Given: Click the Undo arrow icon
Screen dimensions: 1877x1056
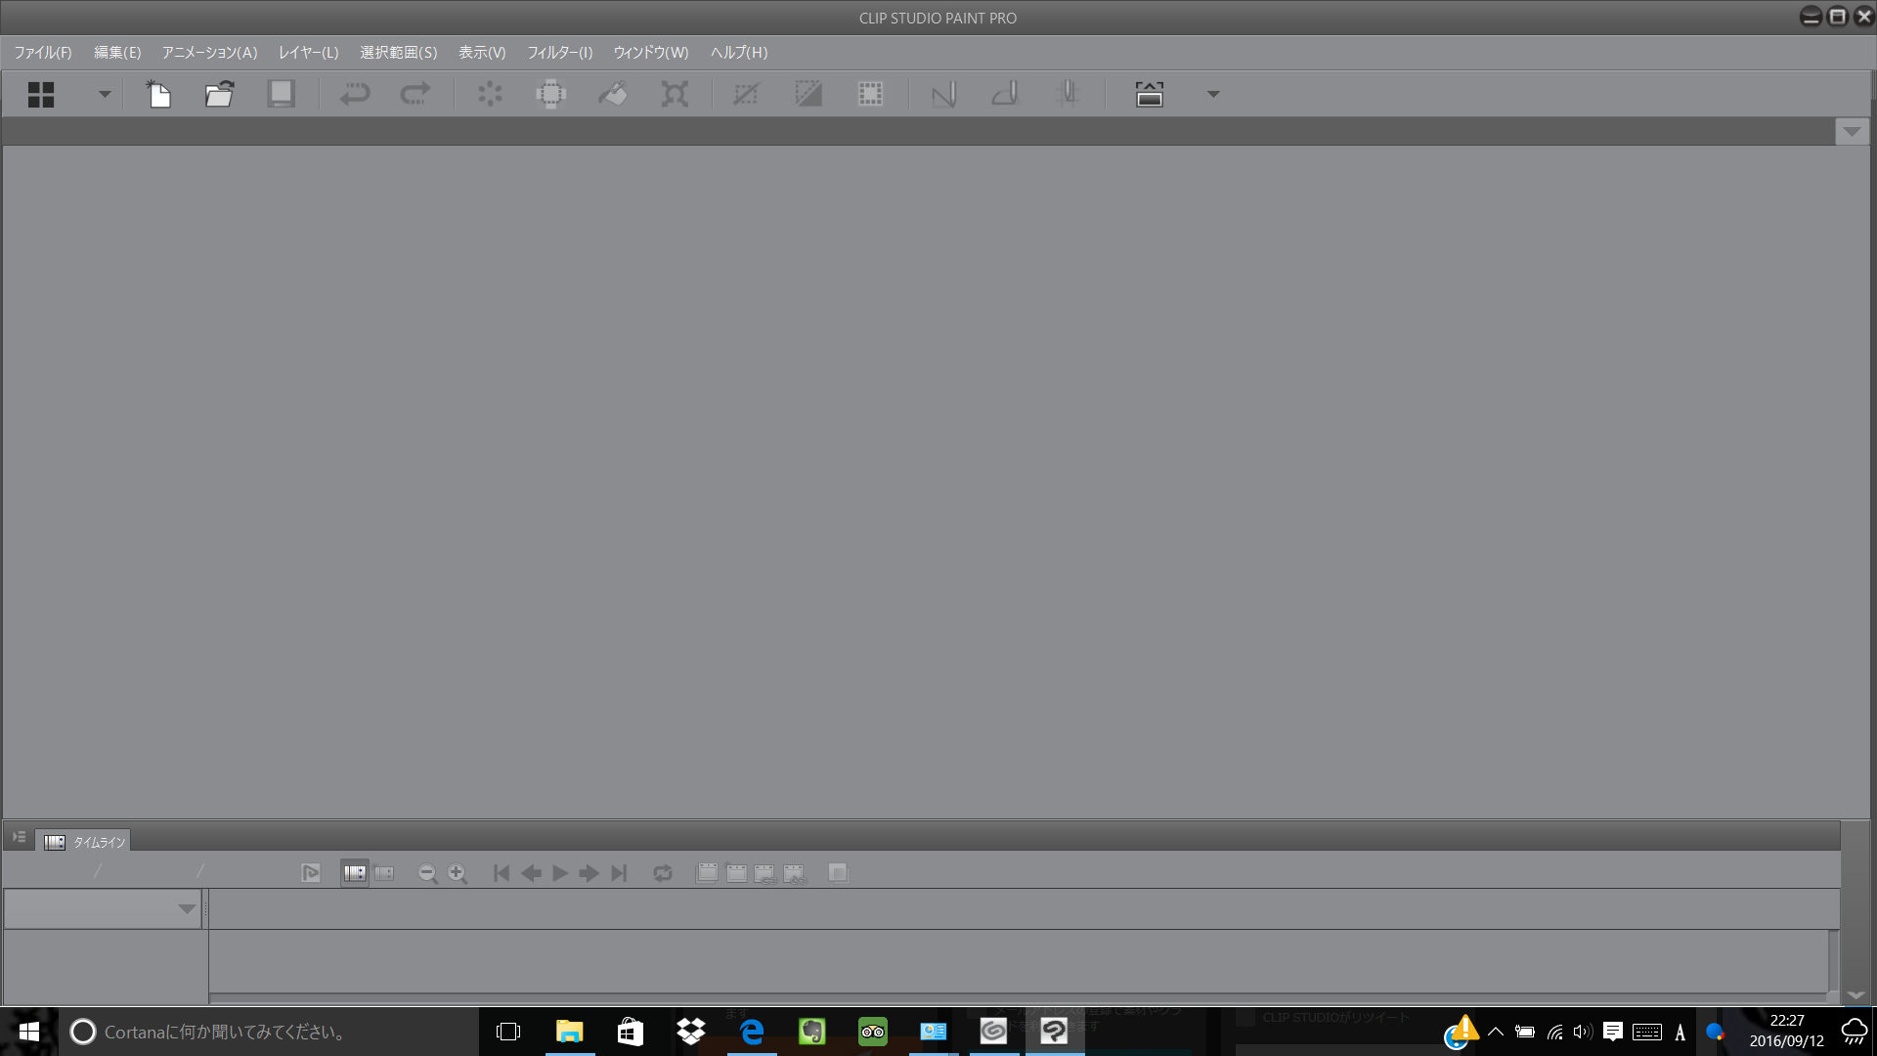Looking at the screenshot, I should pyautogui.click(x=354, y=94).
